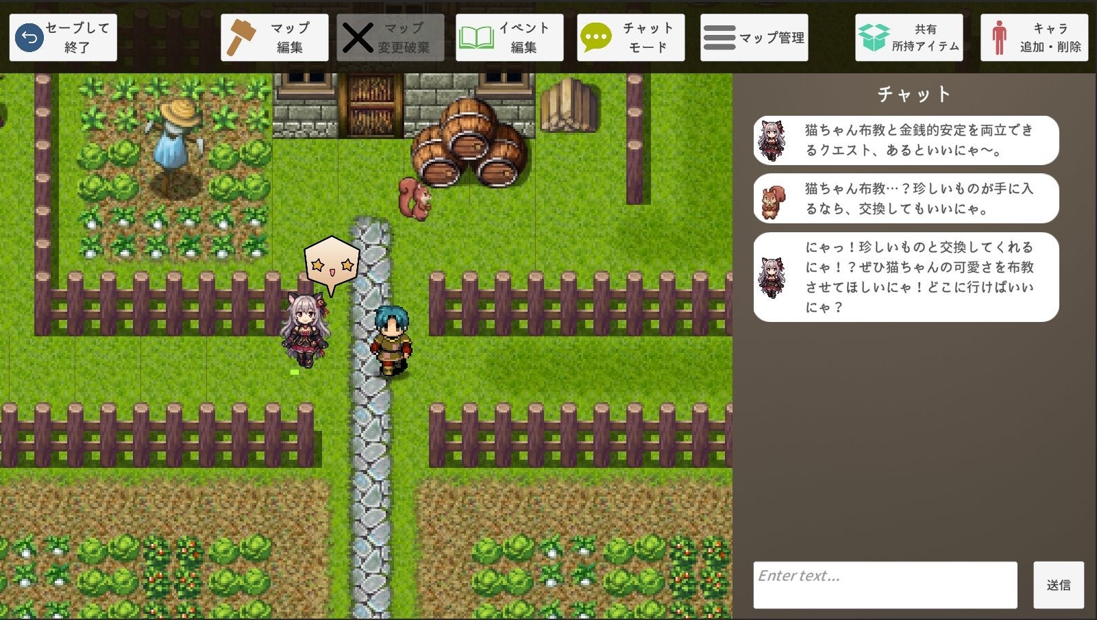Click squirrel's message 猫ちゃん布教…？珍しいもの

coord(906,199)
